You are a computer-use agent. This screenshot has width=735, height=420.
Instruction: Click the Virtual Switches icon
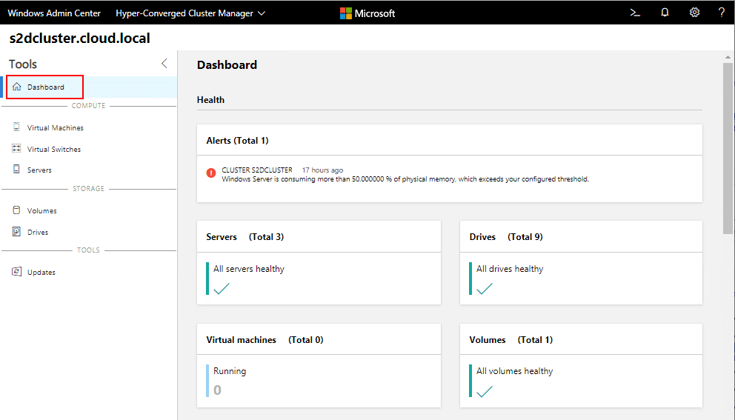click(17, 149)
